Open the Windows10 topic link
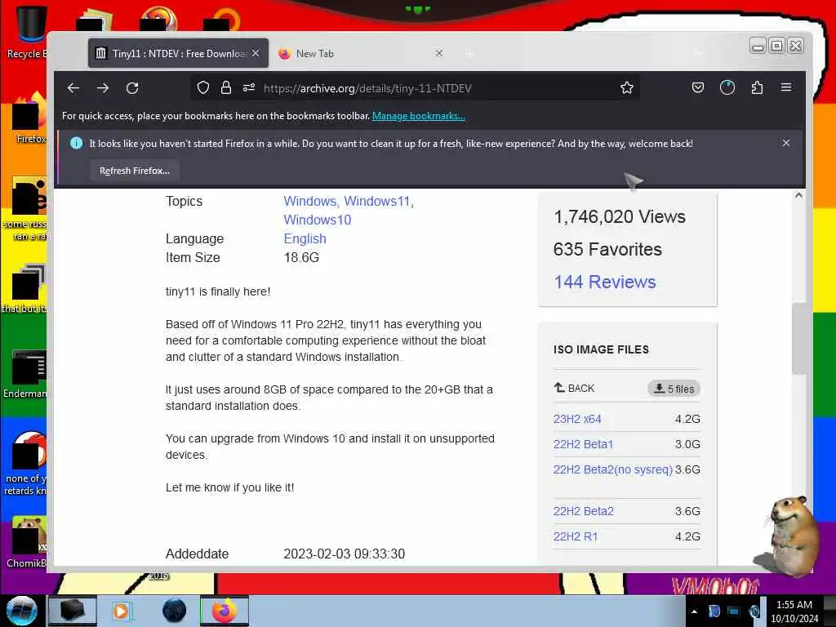 (318, 220)
